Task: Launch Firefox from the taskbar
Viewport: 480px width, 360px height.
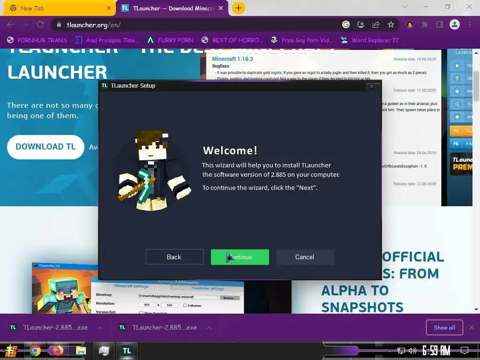Action: [x=58, y=351]
